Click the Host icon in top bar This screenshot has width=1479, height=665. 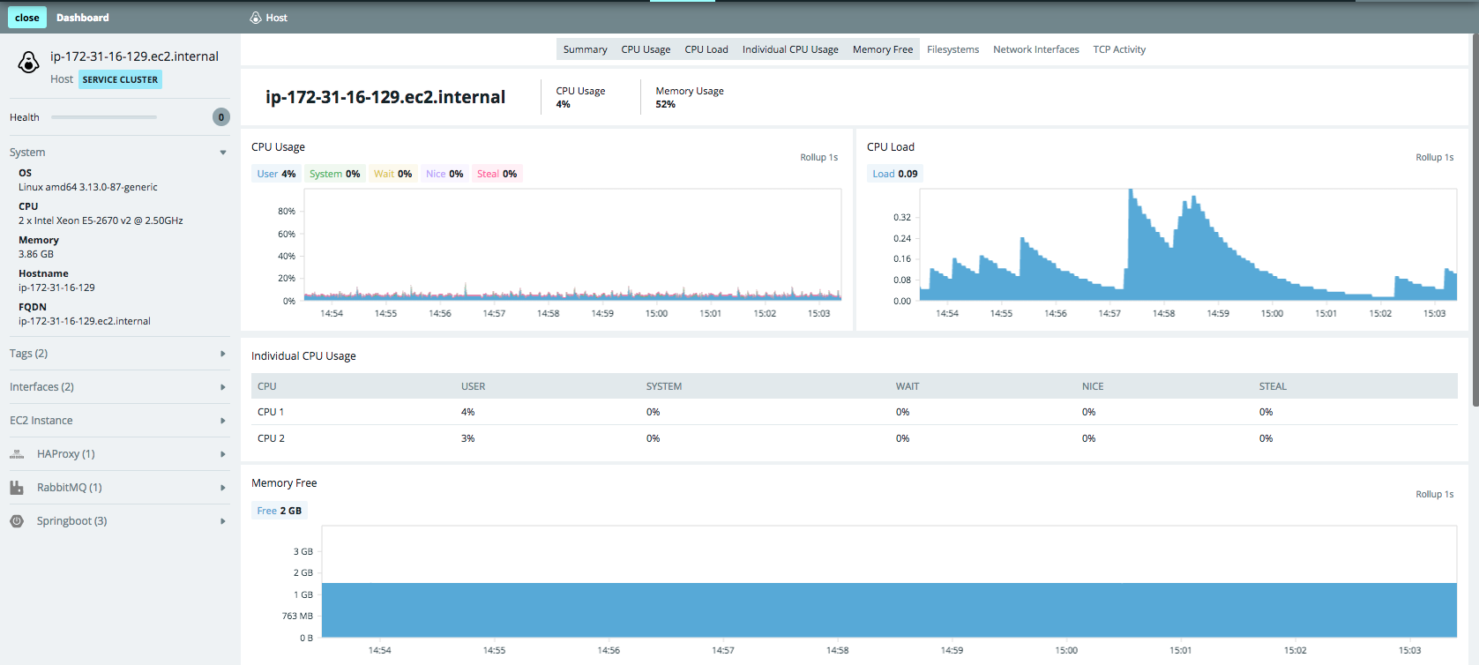[x=256, y=18]
